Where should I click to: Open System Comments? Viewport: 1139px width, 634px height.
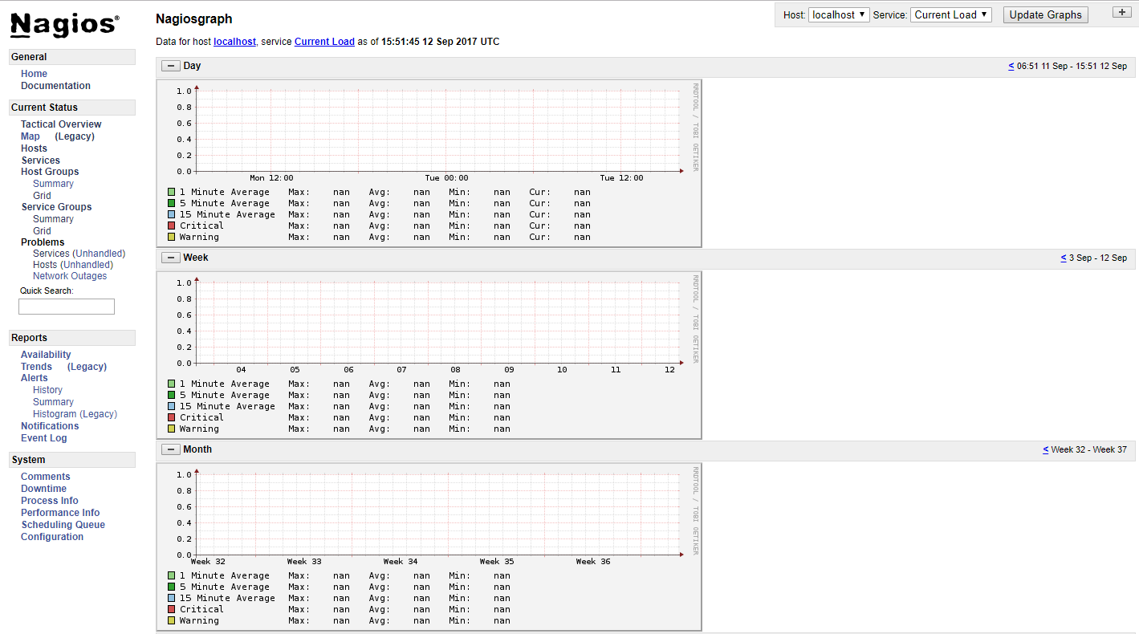tap(46, 477)
